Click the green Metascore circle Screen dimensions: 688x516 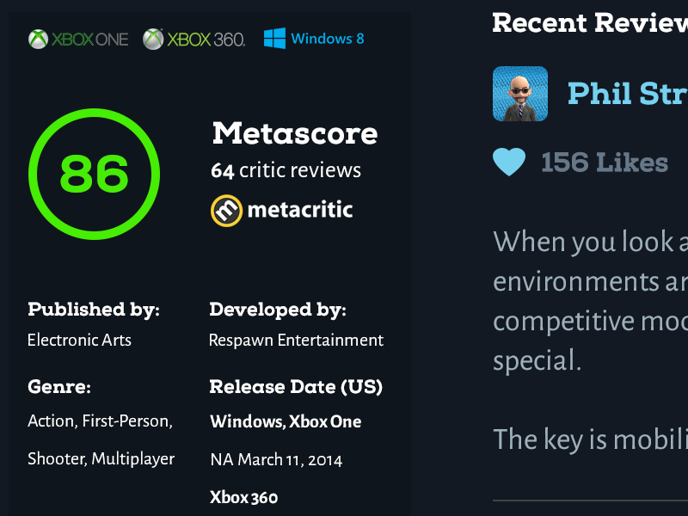click(x=95, y=173)
